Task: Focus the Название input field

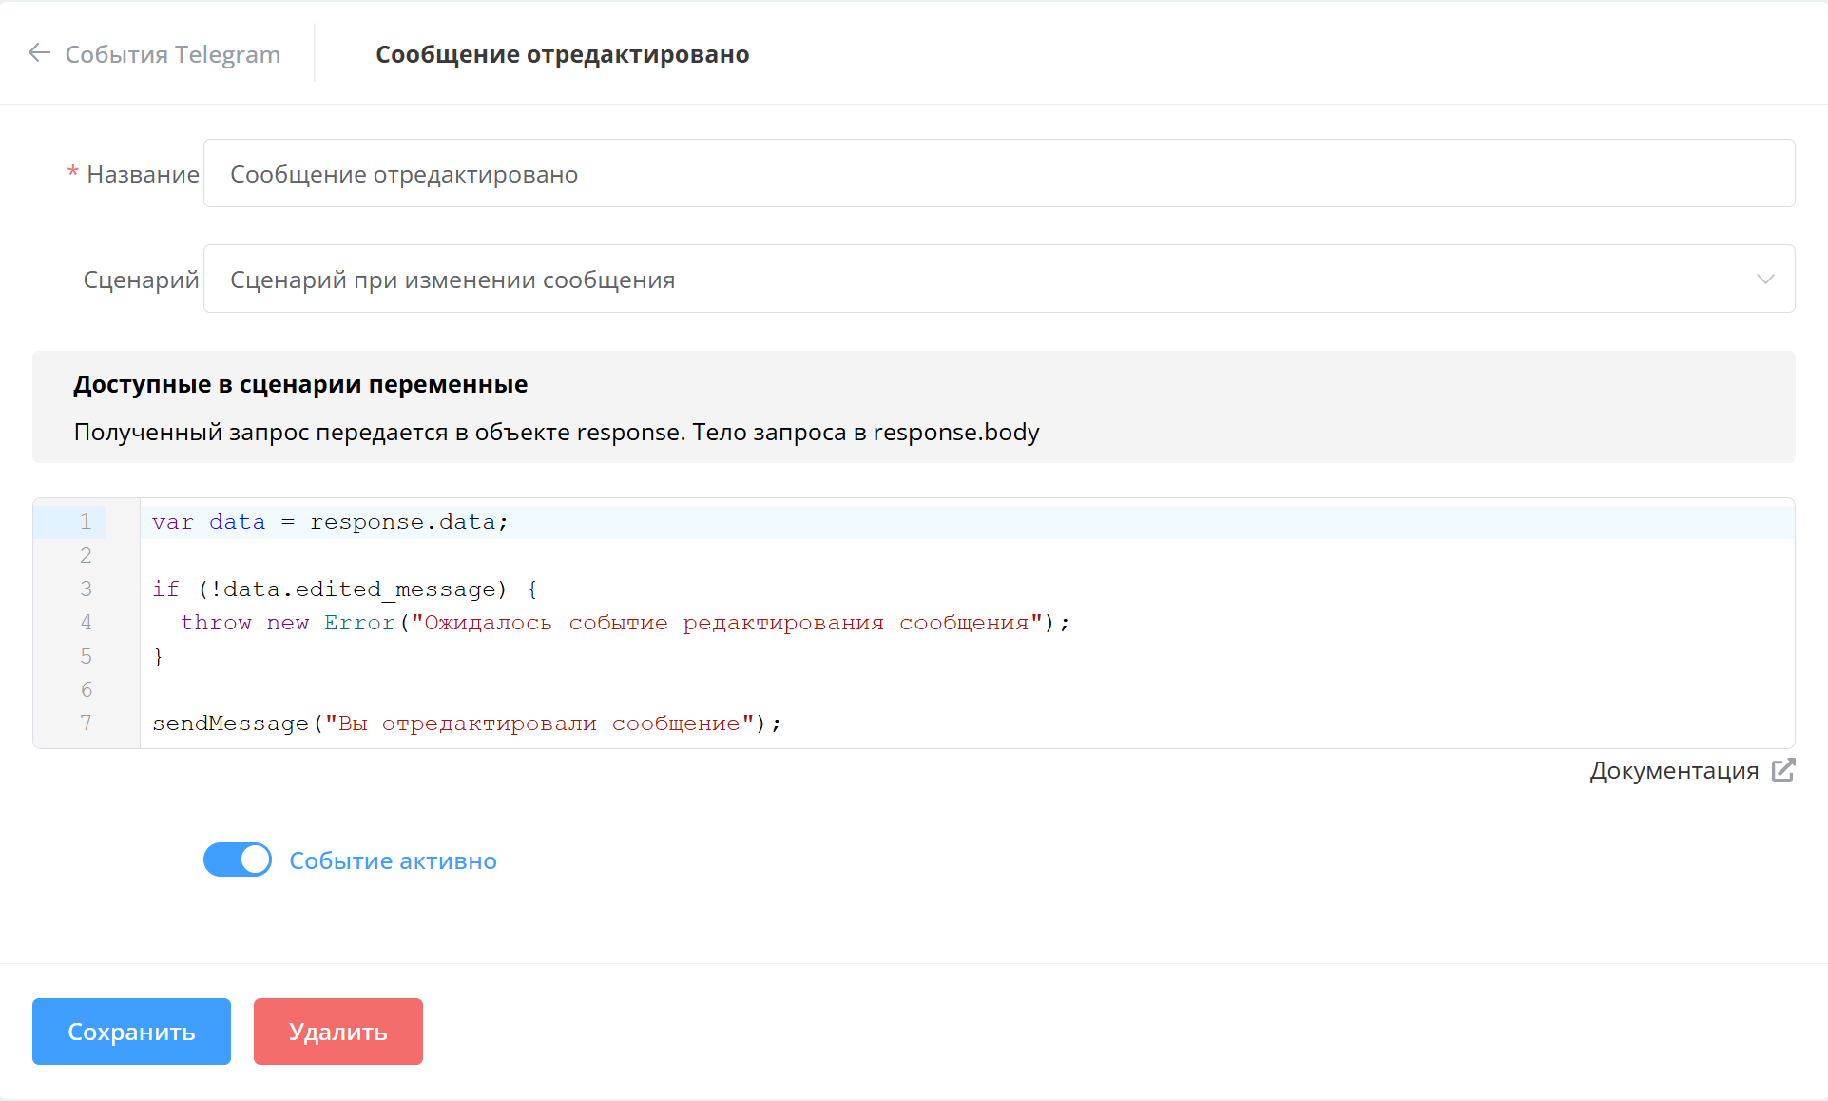Action: pyautogui.click(x=998, y=174)
